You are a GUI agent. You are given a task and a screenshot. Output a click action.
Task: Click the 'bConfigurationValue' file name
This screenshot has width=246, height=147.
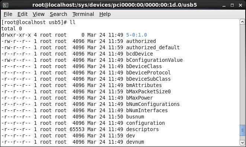(154, 60)
